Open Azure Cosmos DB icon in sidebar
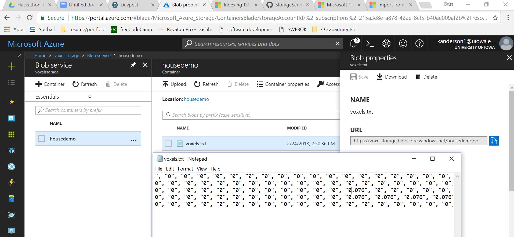The image size is (514, 237). coord(11,215)
